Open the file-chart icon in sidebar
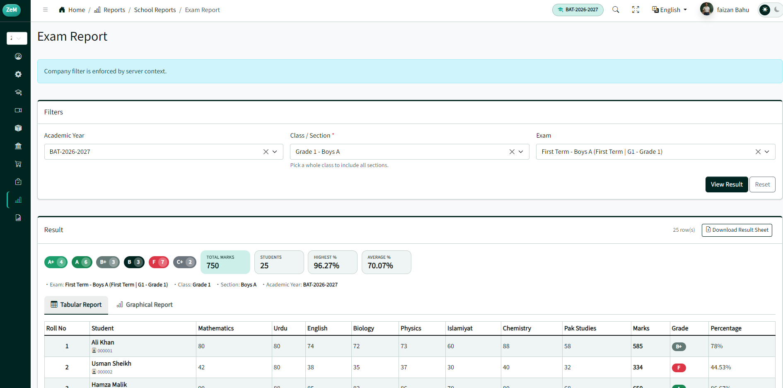The height and width of the screenshot is (388, 783). click(x=18, y=218)
